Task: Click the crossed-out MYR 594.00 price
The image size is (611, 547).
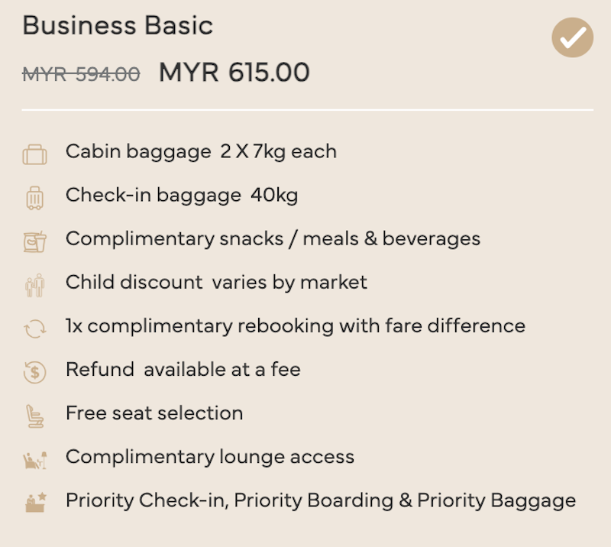Action: tap(81, 74)
